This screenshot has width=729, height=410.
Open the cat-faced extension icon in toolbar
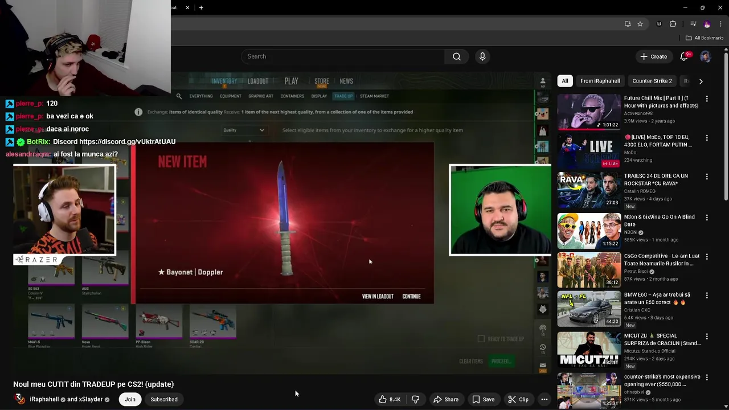pos(659,24)
